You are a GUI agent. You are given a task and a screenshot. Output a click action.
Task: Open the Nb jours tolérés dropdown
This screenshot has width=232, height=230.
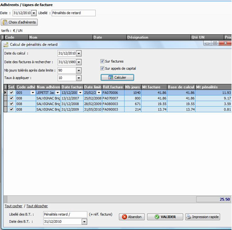pos(79,70)
